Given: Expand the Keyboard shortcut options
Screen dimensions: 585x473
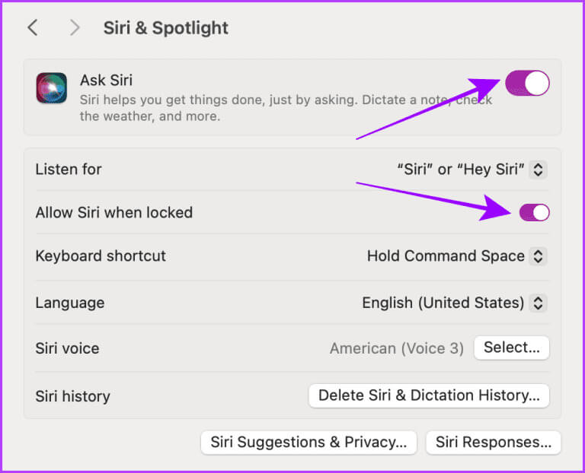Looking at the screenshot, I should [x=456, y=256].
